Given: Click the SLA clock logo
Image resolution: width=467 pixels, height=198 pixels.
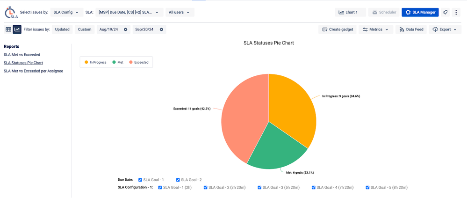Looking at the screenshot, I should [11, 13].
